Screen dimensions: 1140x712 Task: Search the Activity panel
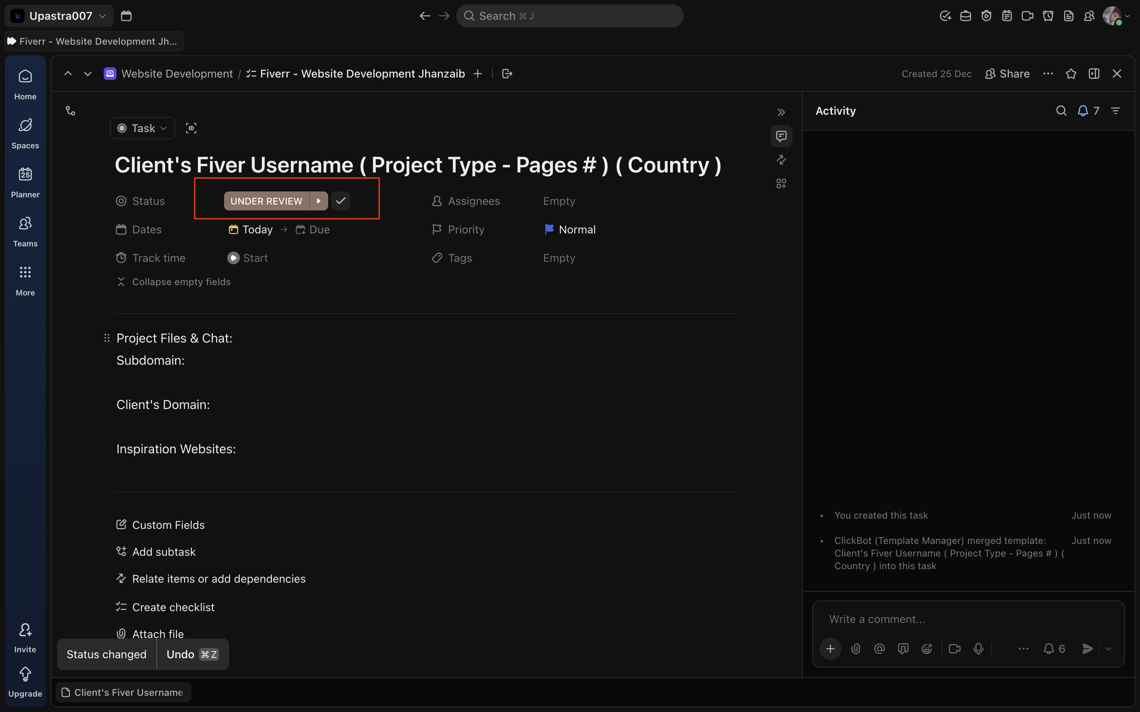[x=1061, y=111]
